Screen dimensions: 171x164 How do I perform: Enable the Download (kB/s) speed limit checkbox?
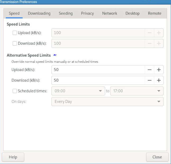tap(15, 43)
